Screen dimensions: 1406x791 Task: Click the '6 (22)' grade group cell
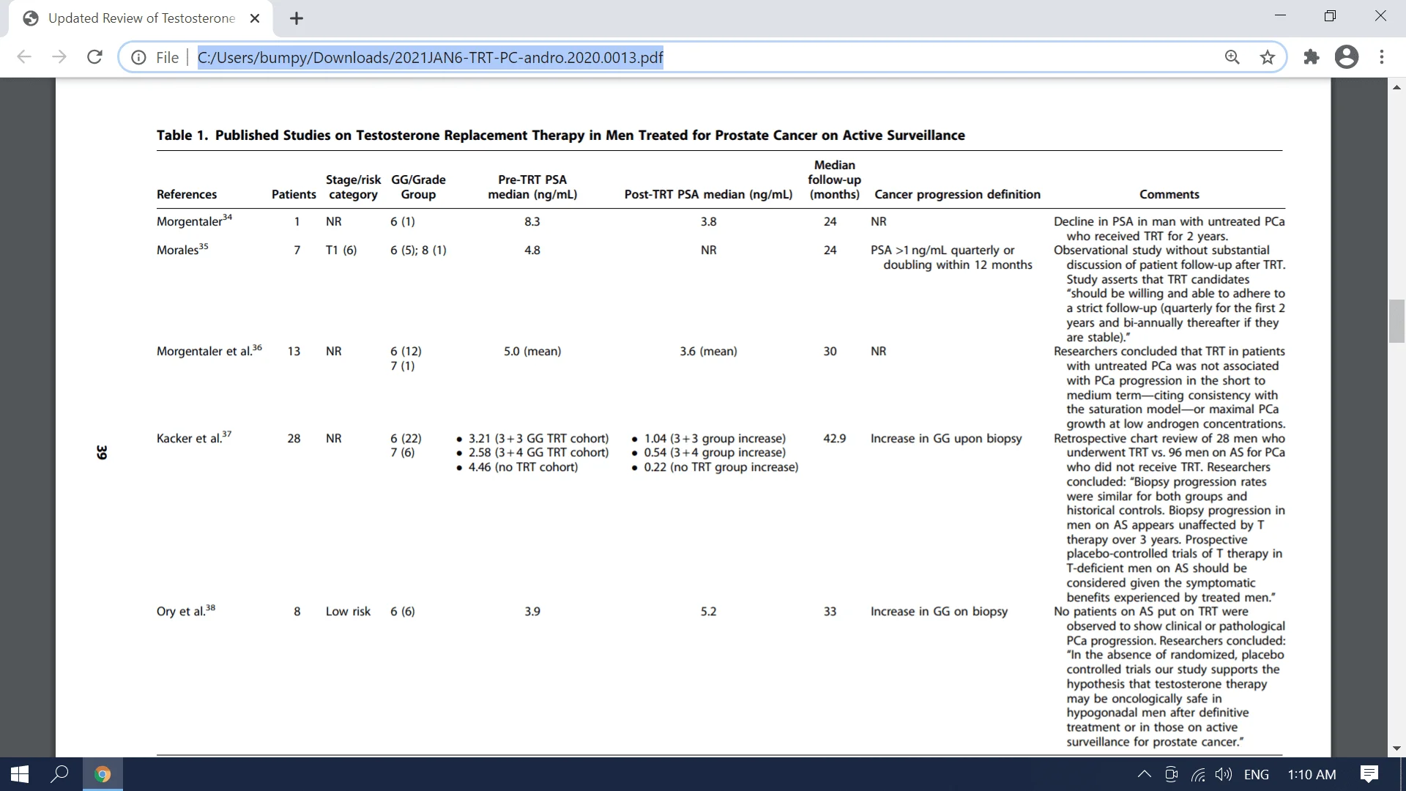point(406,438)
